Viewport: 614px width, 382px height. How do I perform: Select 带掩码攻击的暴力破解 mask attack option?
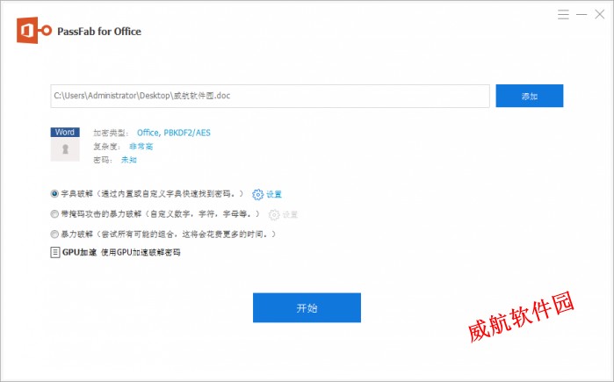(x=55, y=214)
